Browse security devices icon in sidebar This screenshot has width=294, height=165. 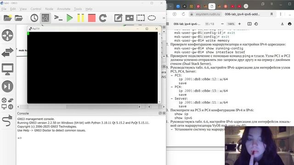point(7,87)
